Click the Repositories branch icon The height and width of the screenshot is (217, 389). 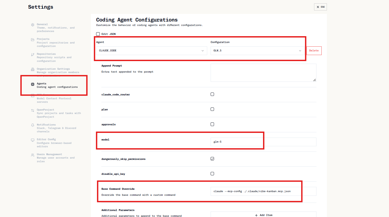[32, 55]
